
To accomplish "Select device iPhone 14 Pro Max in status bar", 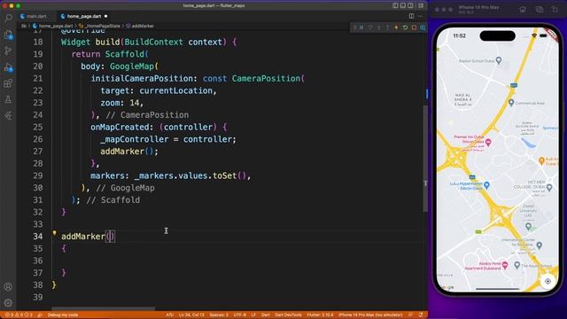I will [x=370, y=315].
